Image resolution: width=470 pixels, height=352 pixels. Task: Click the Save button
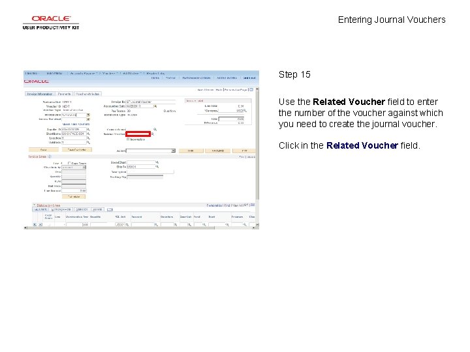click(x=43, y=150)
